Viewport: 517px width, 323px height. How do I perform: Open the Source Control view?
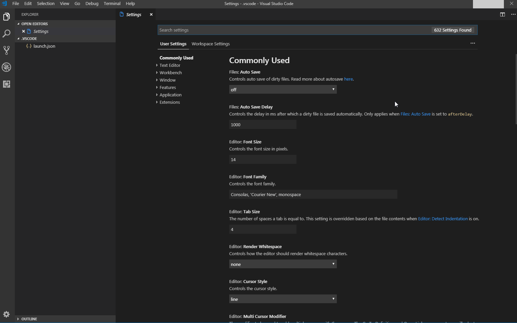[x=6, y=50]
